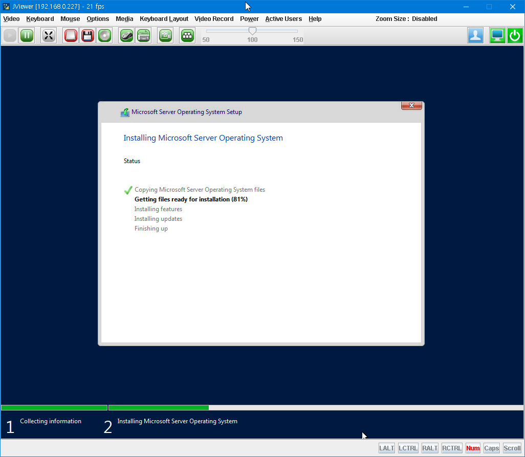Click 'Getting files ready for installation (81%)' text

click(191, 199)
